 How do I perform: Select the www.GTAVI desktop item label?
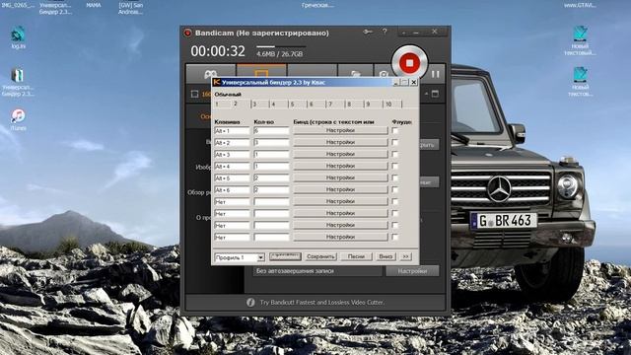click(580, 6)
